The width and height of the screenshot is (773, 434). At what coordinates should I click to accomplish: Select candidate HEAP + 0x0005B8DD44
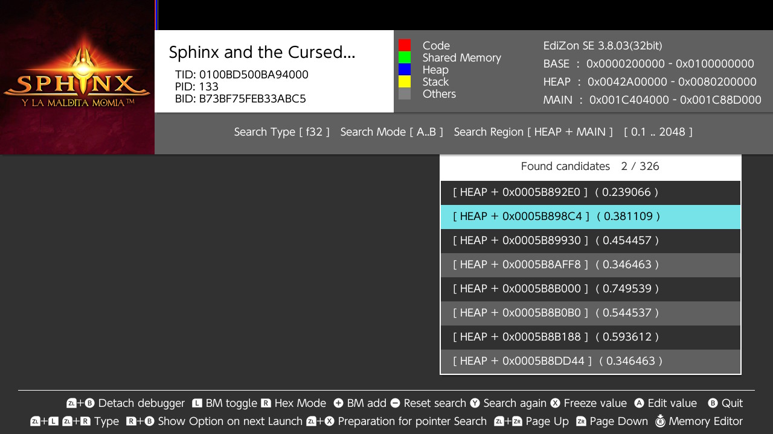point(591,361)
